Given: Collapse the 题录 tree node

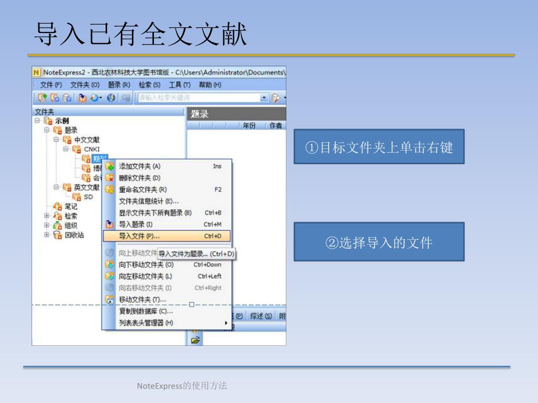Looking at the screenshot, I should (47, 130).
